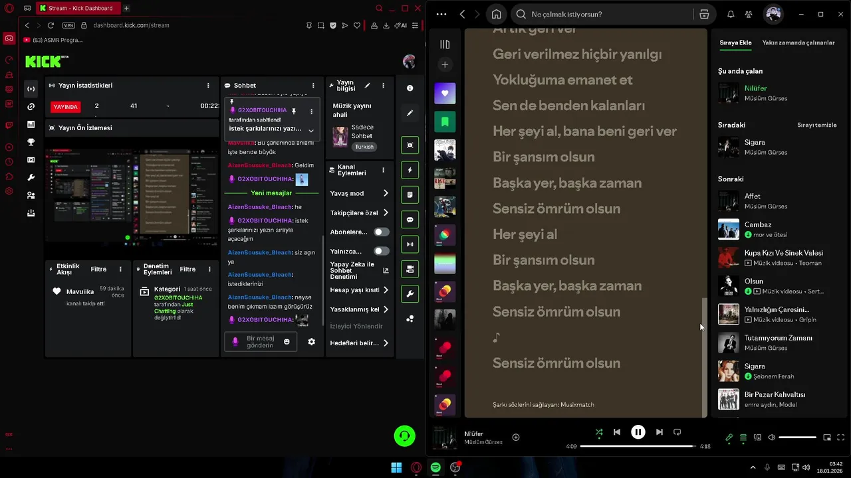Go to previous Spotify track
The image size is (851, 478).
tap(617, 432)
